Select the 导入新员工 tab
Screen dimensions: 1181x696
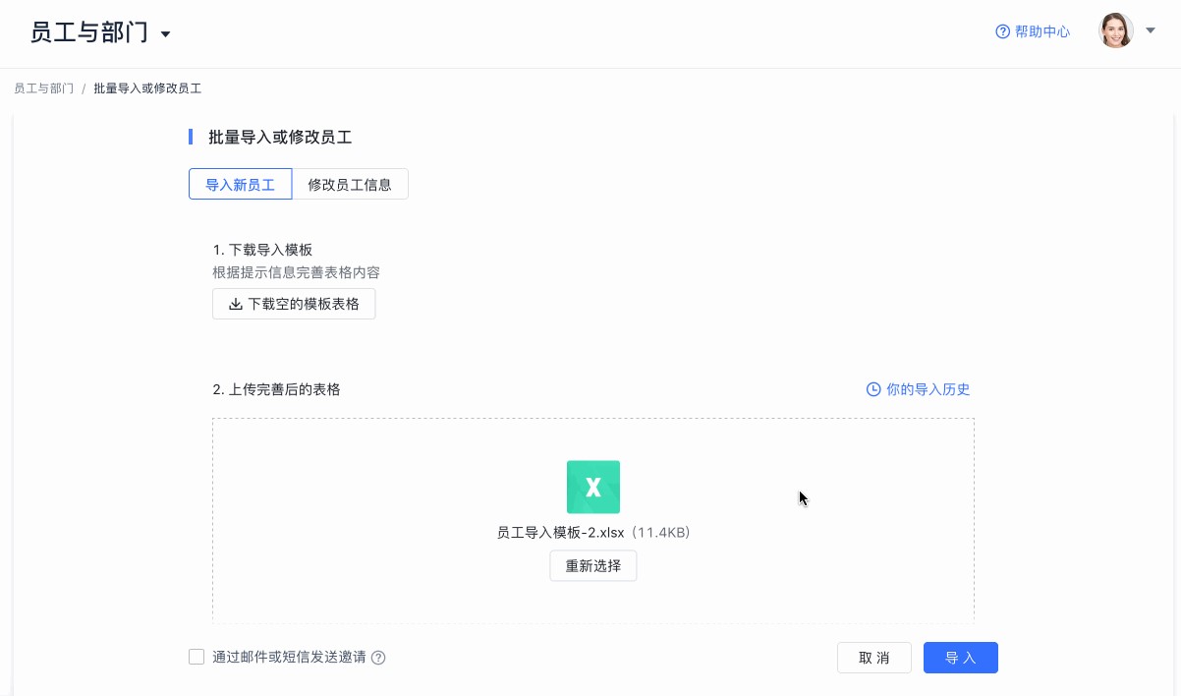[240, 184]
